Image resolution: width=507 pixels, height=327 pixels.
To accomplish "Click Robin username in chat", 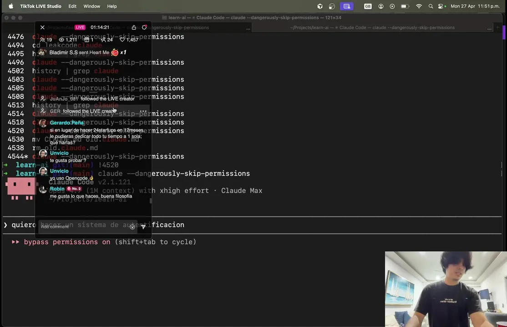I will click(57, 189).
